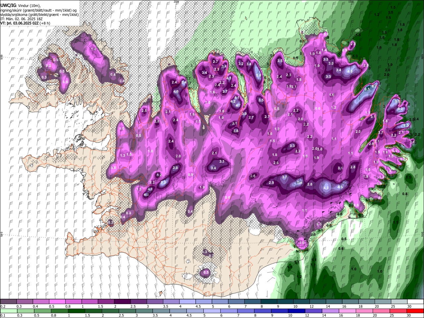Pick the bright magenta 0.5–0.8 snow legend swatch
Image resolution: width=424 pixels, height=318 pixels.
point(57,302)
